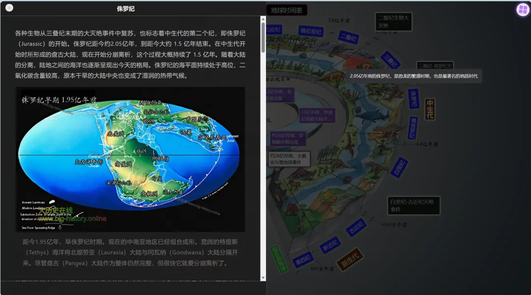Click the caption starting 距今1.95亿年

click(x=130, y=252)
